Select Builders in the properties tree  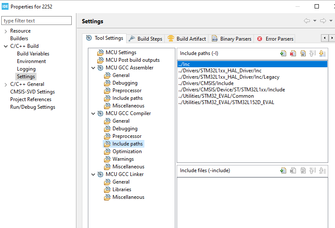(19, 38)
